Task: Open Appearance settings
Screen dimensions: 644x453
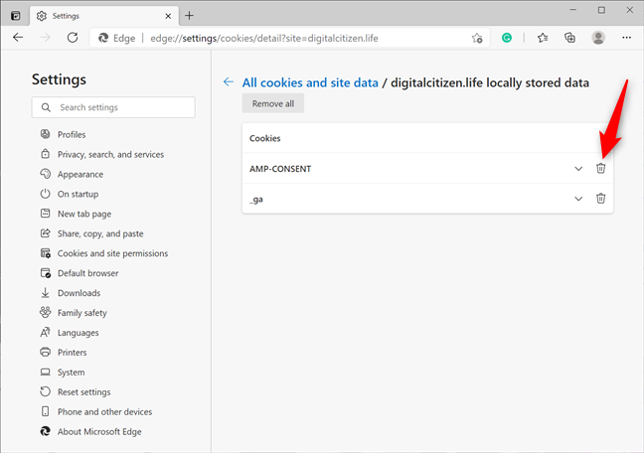Action: (x=80, y=174)
